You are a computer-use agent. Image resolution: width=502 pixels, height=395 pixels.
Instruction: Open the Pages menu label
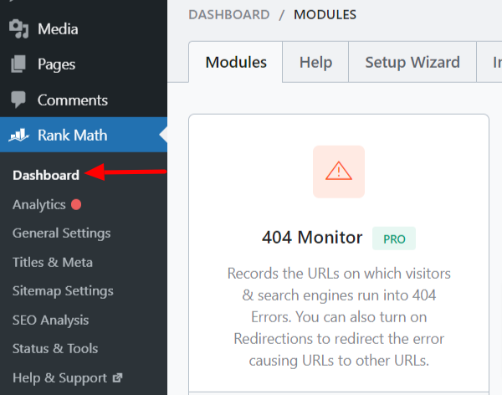(57, 64)
